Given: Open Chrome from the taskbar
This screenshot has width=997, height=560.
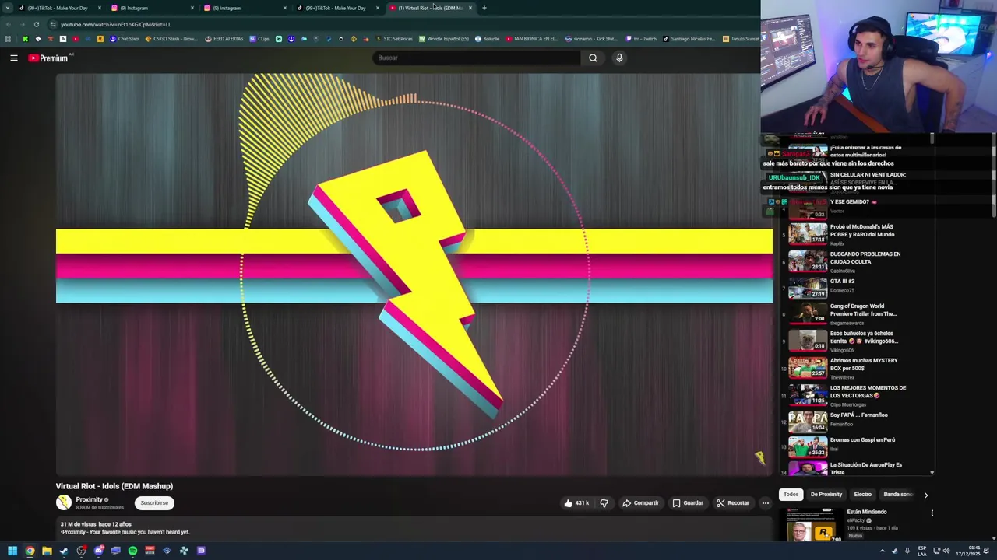Looking at the screenshot, I should [30, 551].
